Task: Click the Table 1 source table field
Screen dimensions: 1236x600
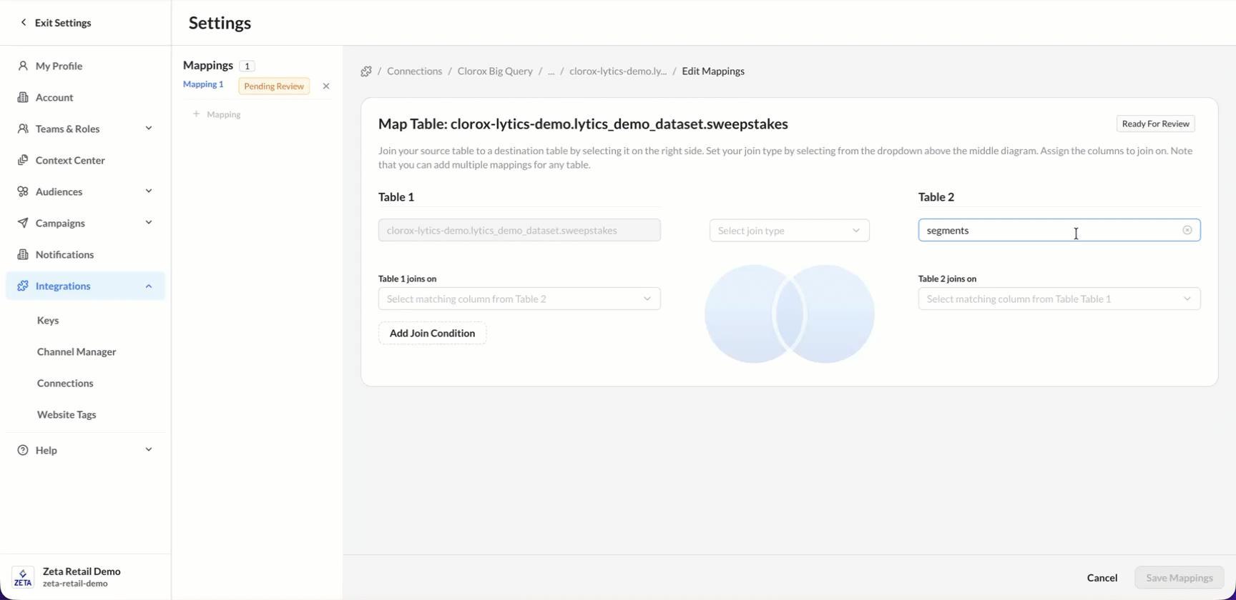Action: [519, 230]
